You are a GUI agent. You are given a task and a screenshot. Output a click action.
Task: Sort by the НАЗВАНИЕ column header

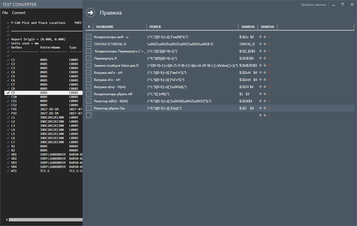(x=120, y=27)
